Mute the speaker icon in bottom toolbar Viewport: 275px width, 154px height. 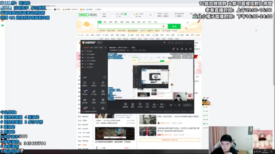161,105
